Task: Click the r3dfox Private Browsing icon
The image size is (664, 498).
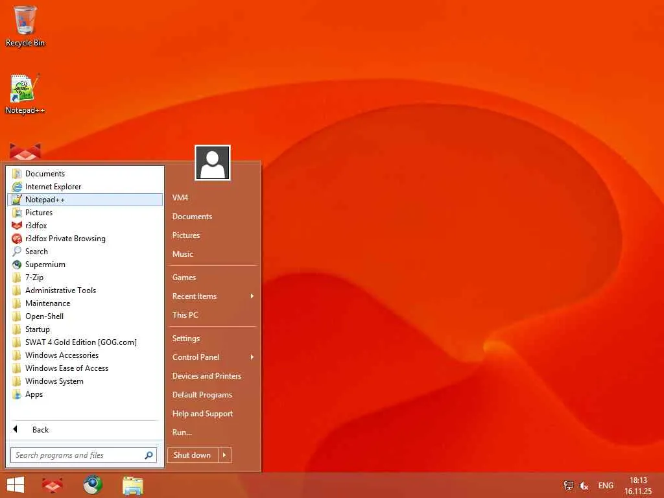Action: 17,239
